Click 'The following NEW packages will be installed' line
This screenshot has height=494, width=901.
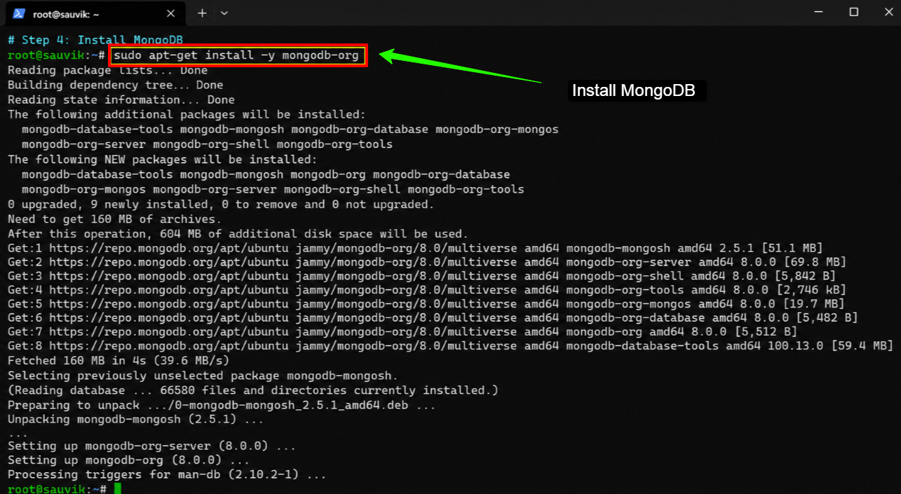(x=162, y=159)
